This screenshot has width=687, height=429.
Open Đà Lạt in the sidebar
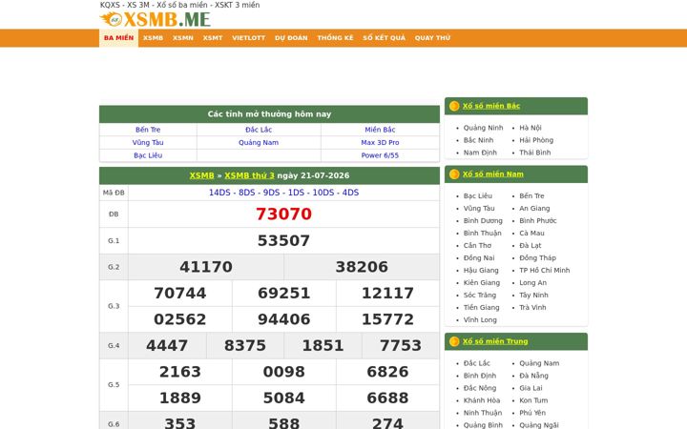(531, 246)
